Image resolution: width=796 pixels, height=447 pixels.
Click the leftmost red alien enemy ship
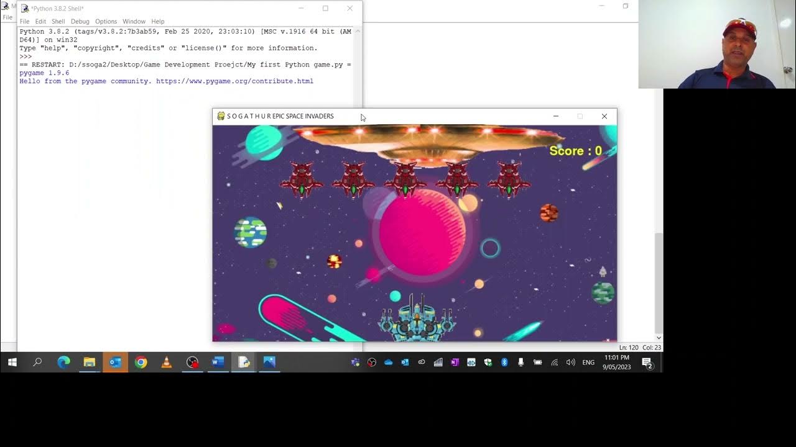tap(302, 179)
